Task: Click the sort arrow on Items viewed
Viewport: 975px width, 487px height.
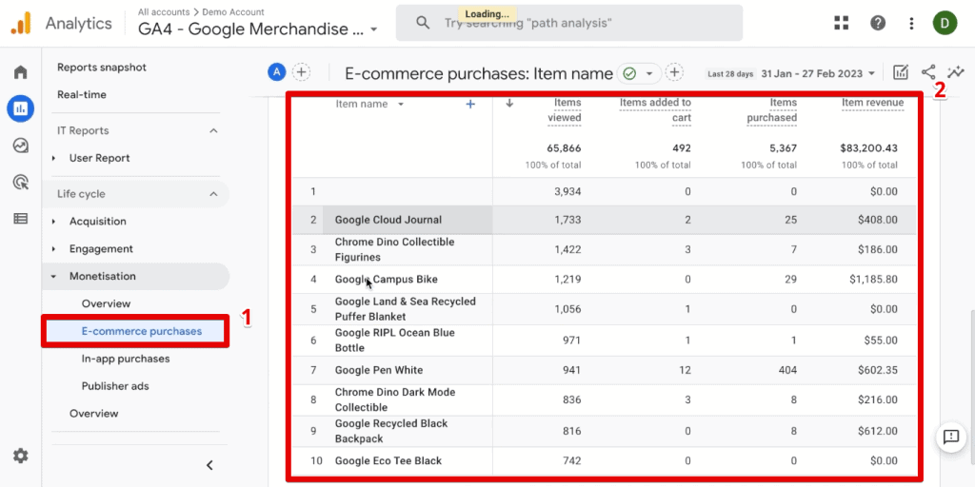Action: click(510, 103)
